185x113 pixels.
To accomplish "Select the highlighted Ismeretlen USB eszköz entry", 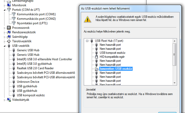I will 116,69.
